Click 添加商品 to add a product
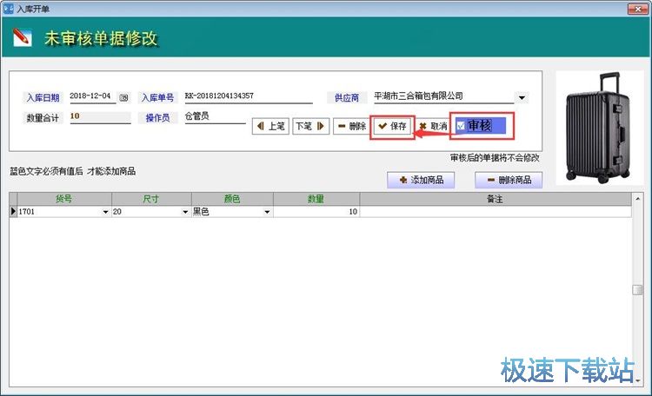The image size is (652, 396). (421, 180)
